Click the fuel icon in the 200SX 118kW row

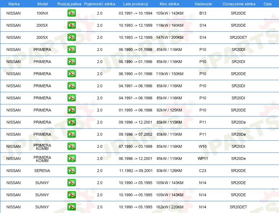[x=71, y=25]
